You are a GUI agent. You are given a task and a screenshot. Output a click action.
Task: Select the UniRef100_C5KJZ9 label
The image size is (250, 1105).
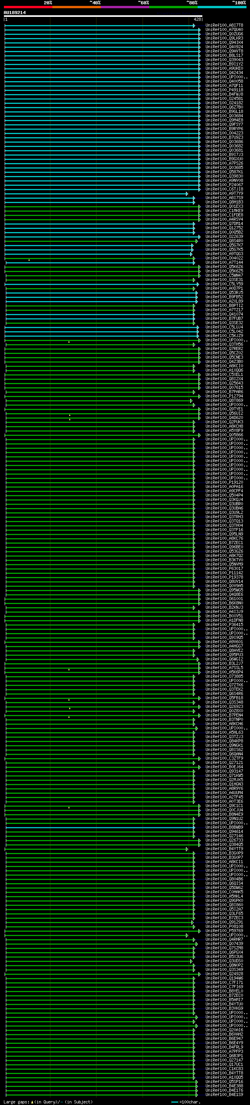click(x=224, y=336)
